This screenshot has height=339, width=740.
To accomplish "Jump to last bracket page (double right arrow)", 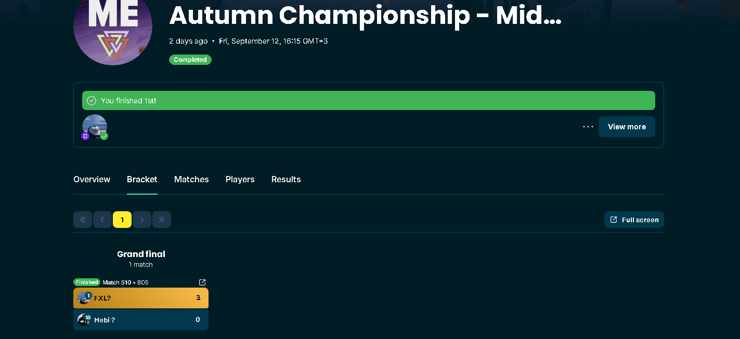I will 162,220.
